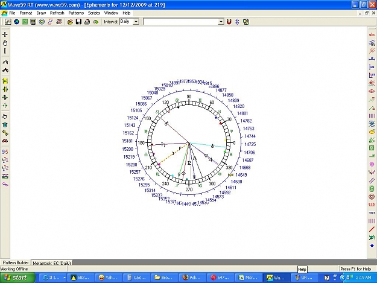Screen dimensions: 377x283
Task: Click the Windows Start button
Action: (x=17, y=278)
